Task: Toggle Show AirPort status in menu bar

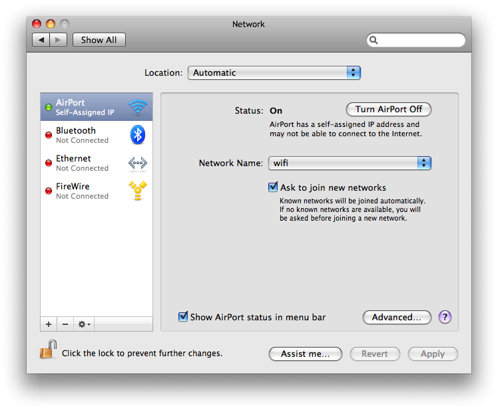Action: (183, 316)
